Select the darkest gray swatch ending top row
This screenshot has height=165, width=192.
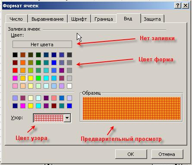pos(69,55)
